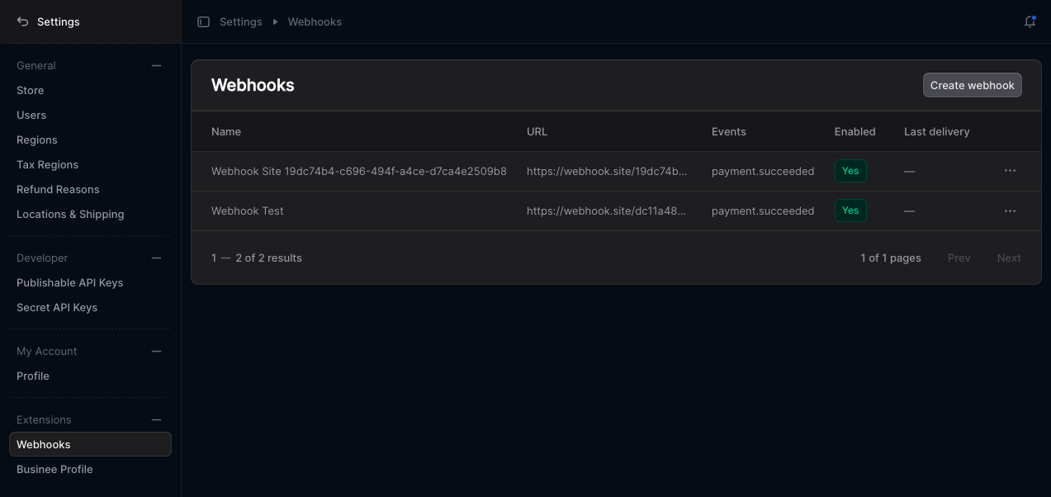Click the Settings breadcrumb link
Screen dimensions: 1051x497
(240, 21)
